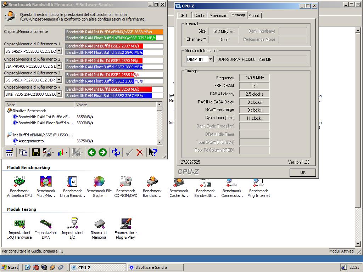The width and height of the screenshot is (363, 272).
Task: Open Riferimento 3 dropdown showing SiS 645DX PC2700U
Action: click(59, 80)
